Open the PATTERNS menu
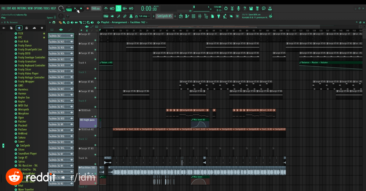This screenshot has height=191, width=366. 22,8
